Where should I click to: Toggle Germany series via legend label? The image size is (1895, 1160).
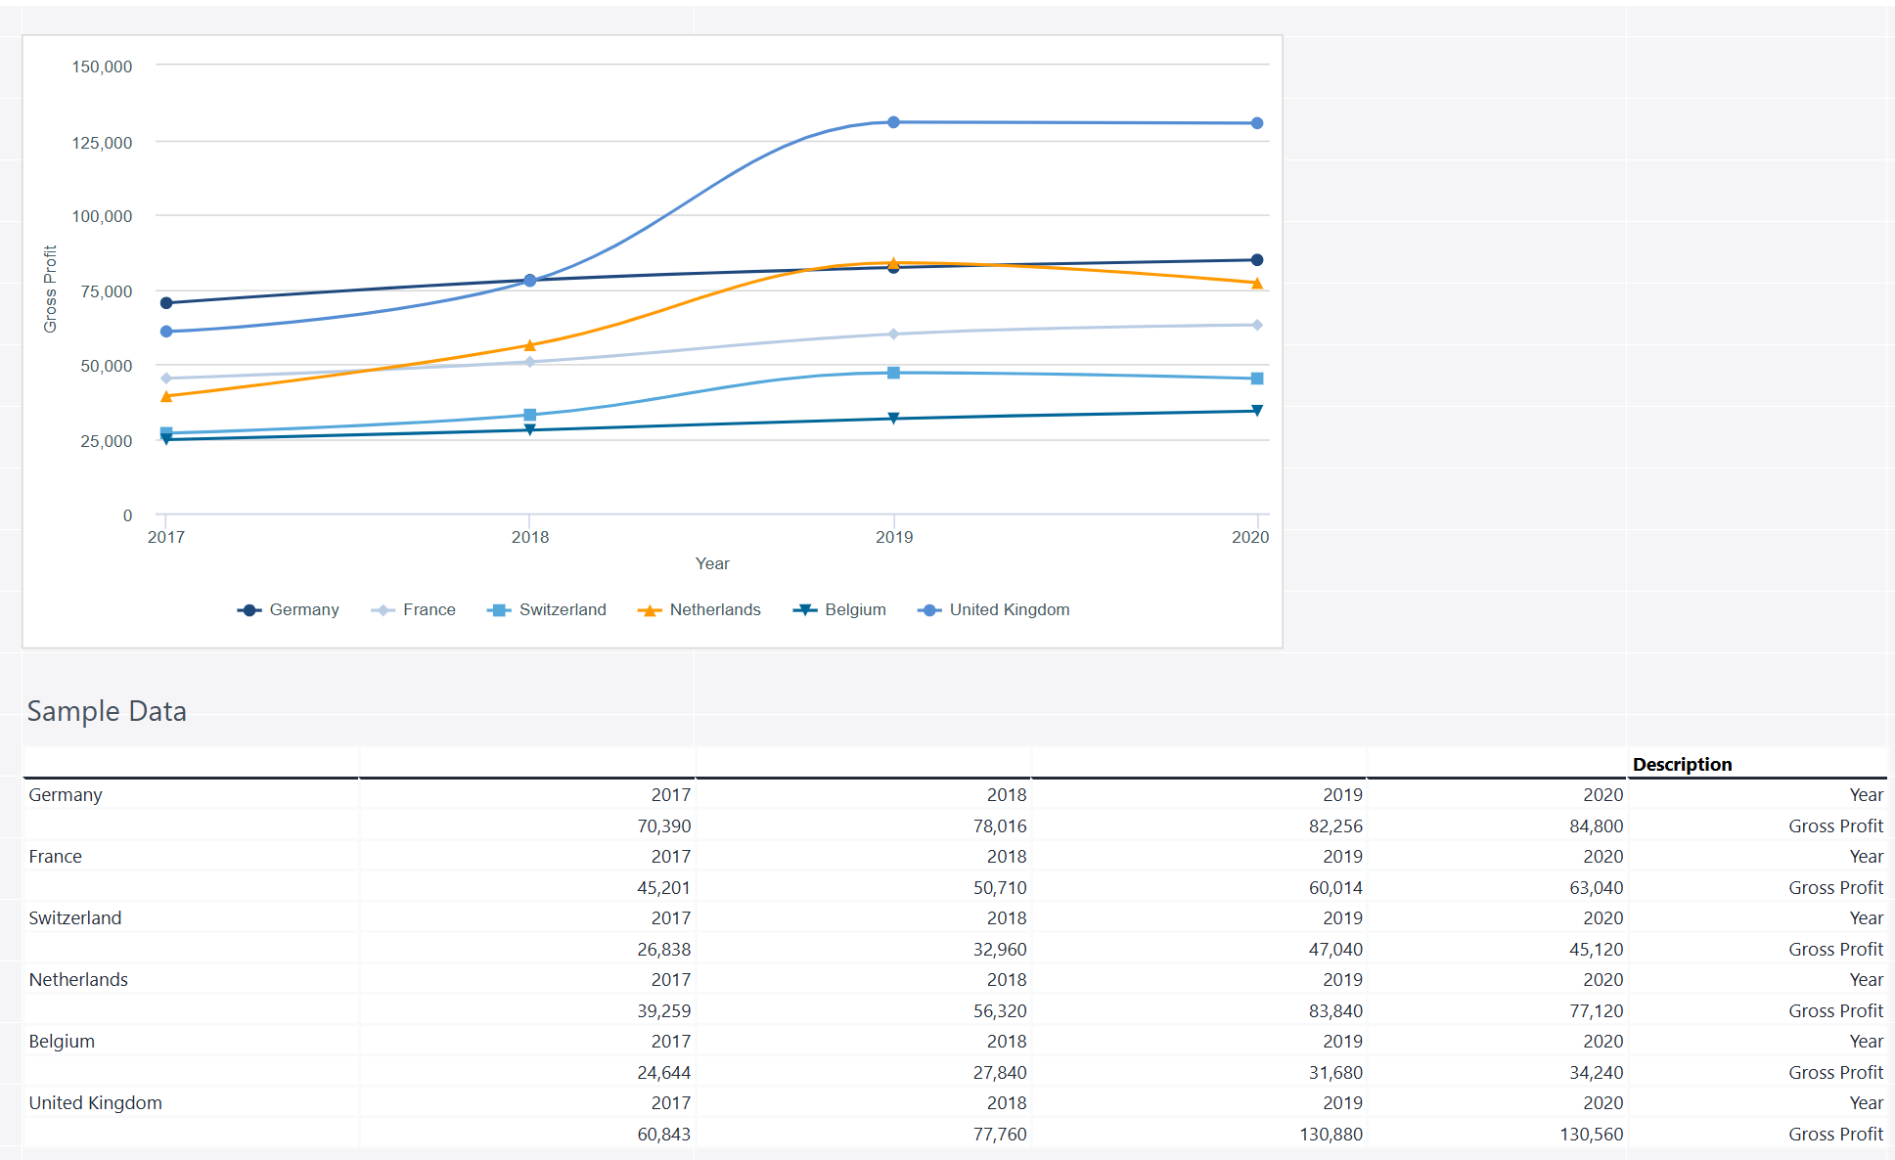tap(304, 610)
